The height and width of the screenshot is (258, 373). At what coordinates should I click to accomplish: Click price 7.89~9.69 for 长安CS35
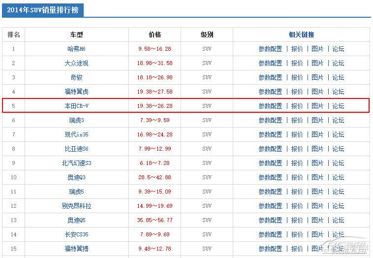[155, 234]
